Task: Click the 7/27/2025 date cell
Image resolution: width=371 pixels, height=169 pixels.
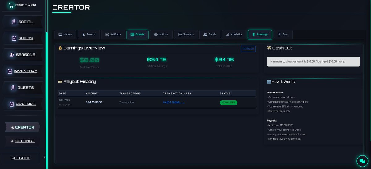Action: point(64,100)
